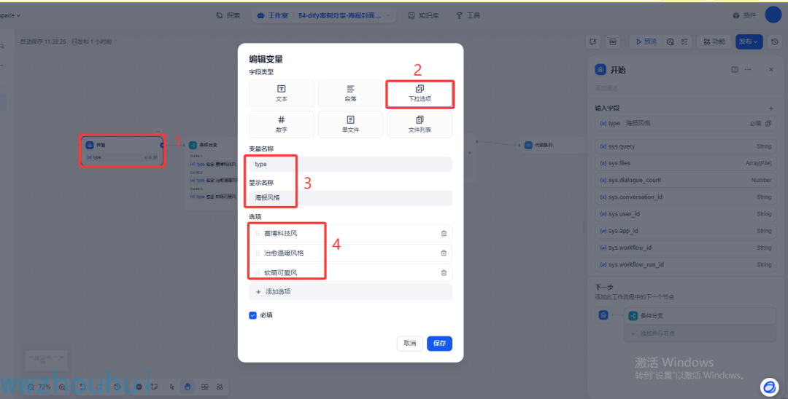Click 添加选项 to add an option
Screen dimensions: 788x399
[x=350, y=292]
